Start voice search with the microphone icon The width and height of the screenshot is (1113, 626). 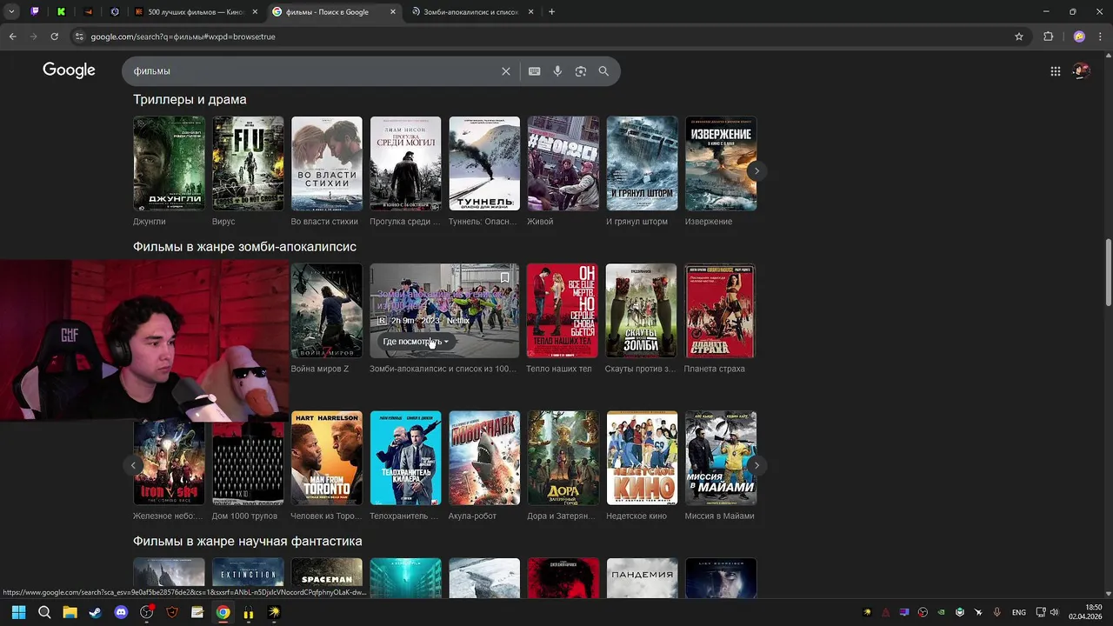pos(557,71)
